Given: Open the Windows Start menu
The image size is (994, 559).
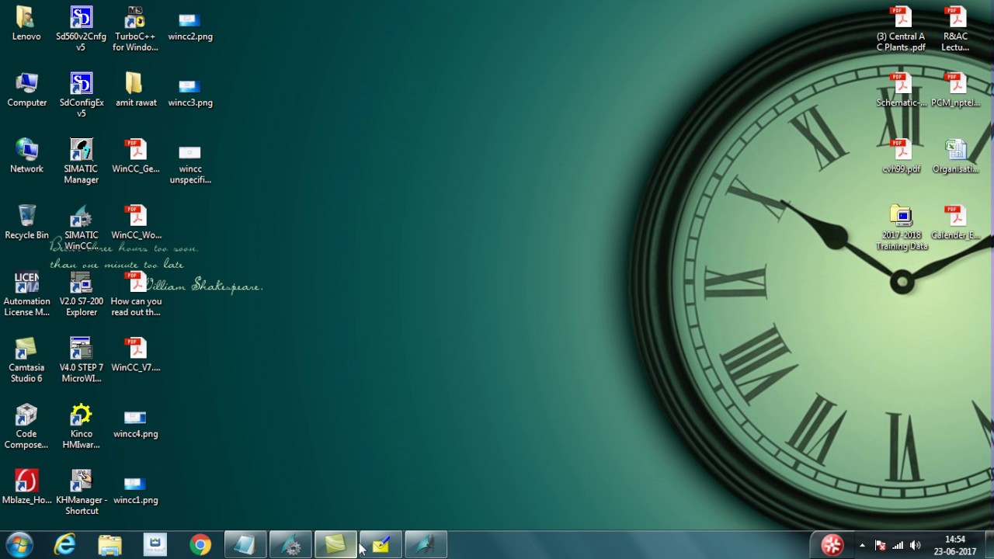Looking at the screenshot, I should [19, 545].
